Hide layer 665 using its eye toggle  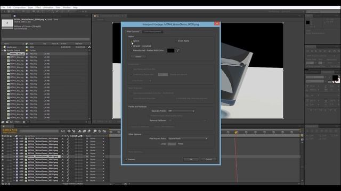tap(3, 157)
